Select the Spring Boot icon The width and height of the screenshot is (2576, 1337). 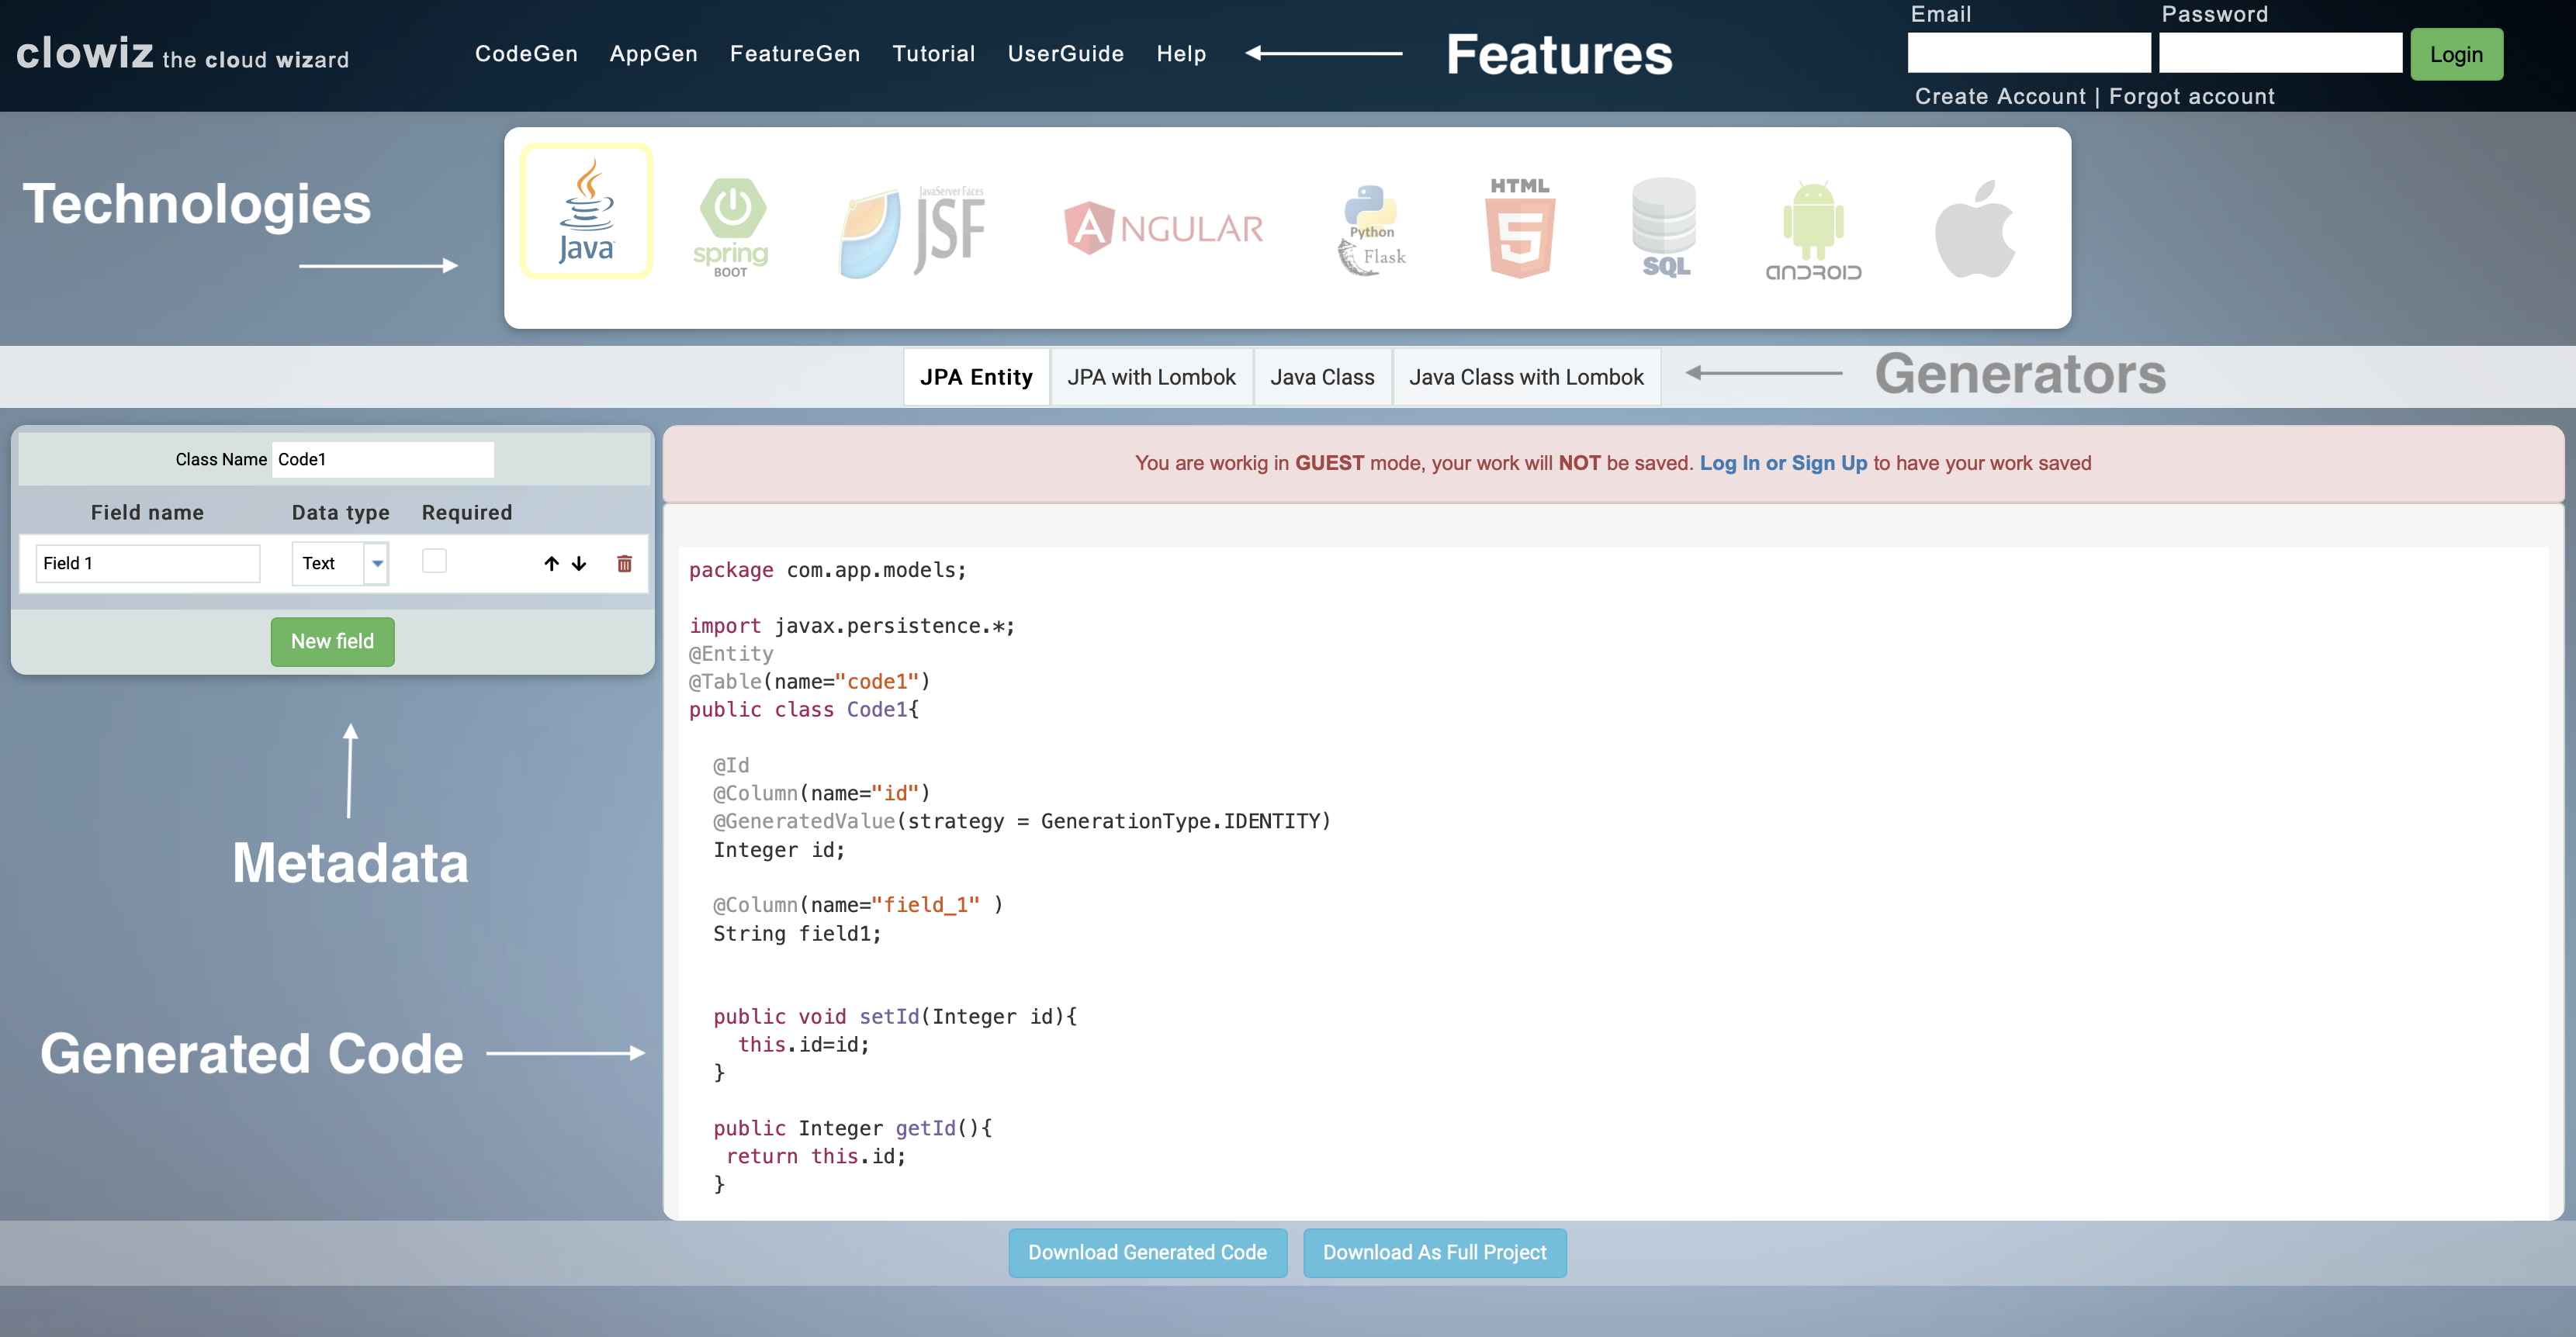(x=729, y=228)
